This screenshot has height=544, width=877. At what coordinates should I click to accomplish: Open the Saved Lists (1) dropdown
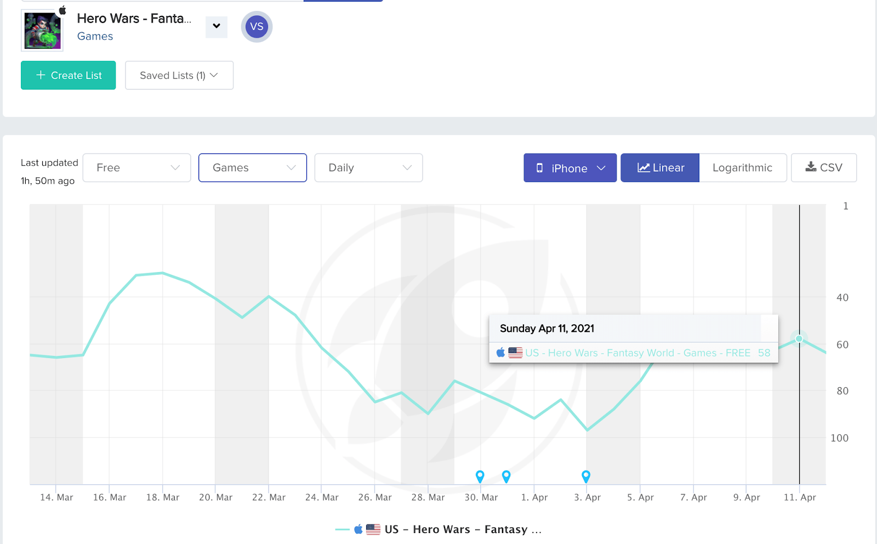[179, 75]
